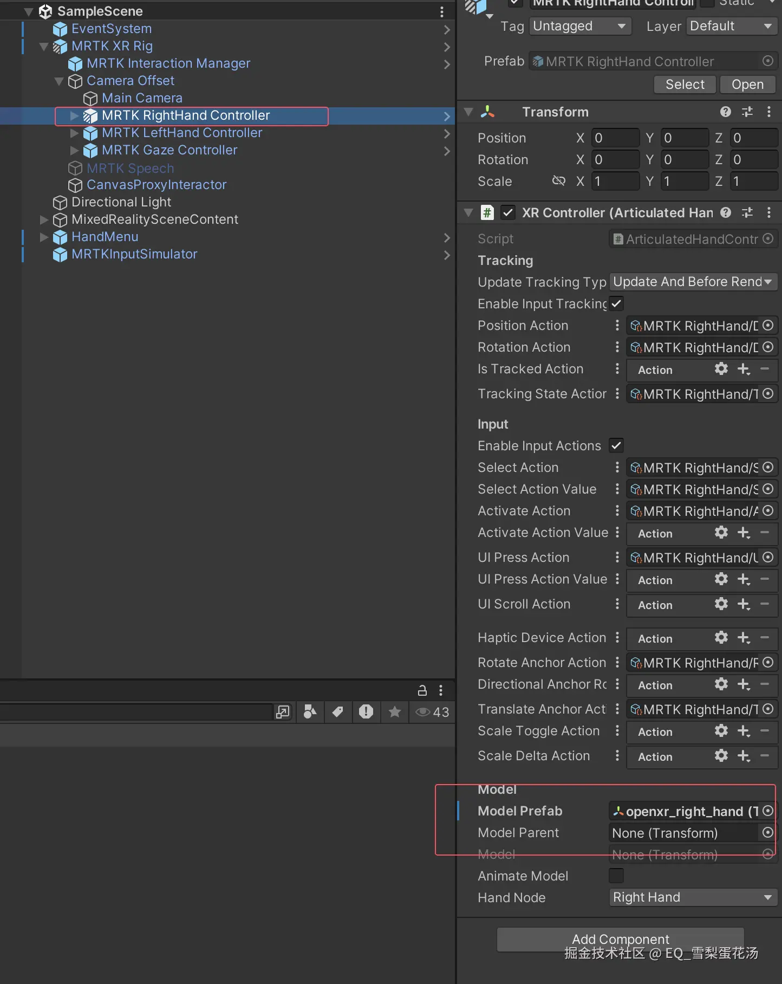This screenshot has width=782, height=984.
Task: Click the prefab Select button
Action: tap(685, 85)
